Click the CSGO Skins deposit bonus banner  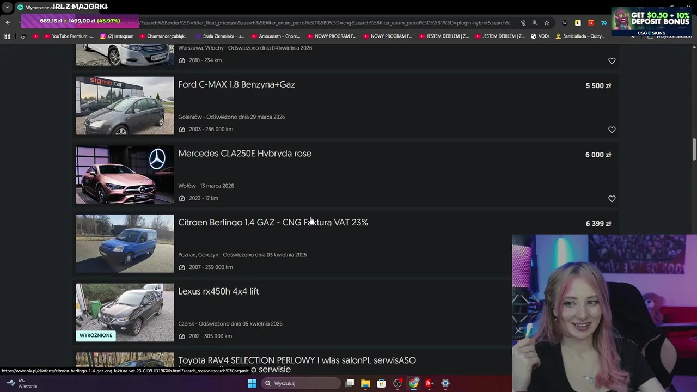(651, 22)
